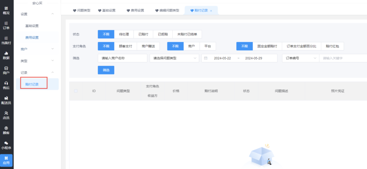Open the 数据 data chart icon
Screen dimensions: 367x169
6,55
